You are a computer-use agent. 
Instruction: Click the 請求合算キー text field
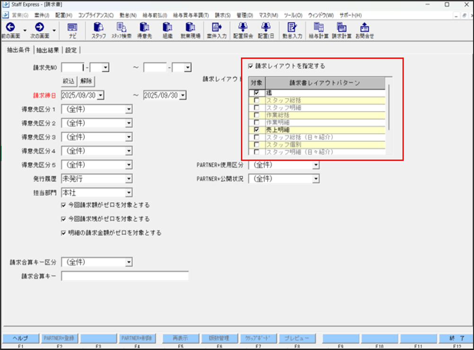(125, 276)
